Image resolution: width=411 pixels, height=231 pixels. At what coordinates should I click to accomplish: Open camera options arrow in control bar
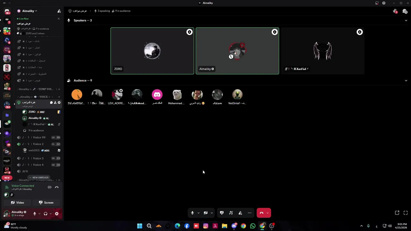(212, 213)
